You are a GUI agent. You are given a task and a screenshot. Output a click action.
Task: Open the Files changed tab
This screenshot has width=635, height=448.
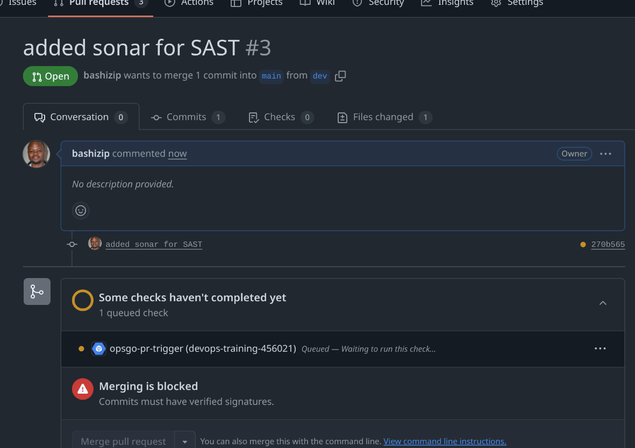(x=384, y=117)
